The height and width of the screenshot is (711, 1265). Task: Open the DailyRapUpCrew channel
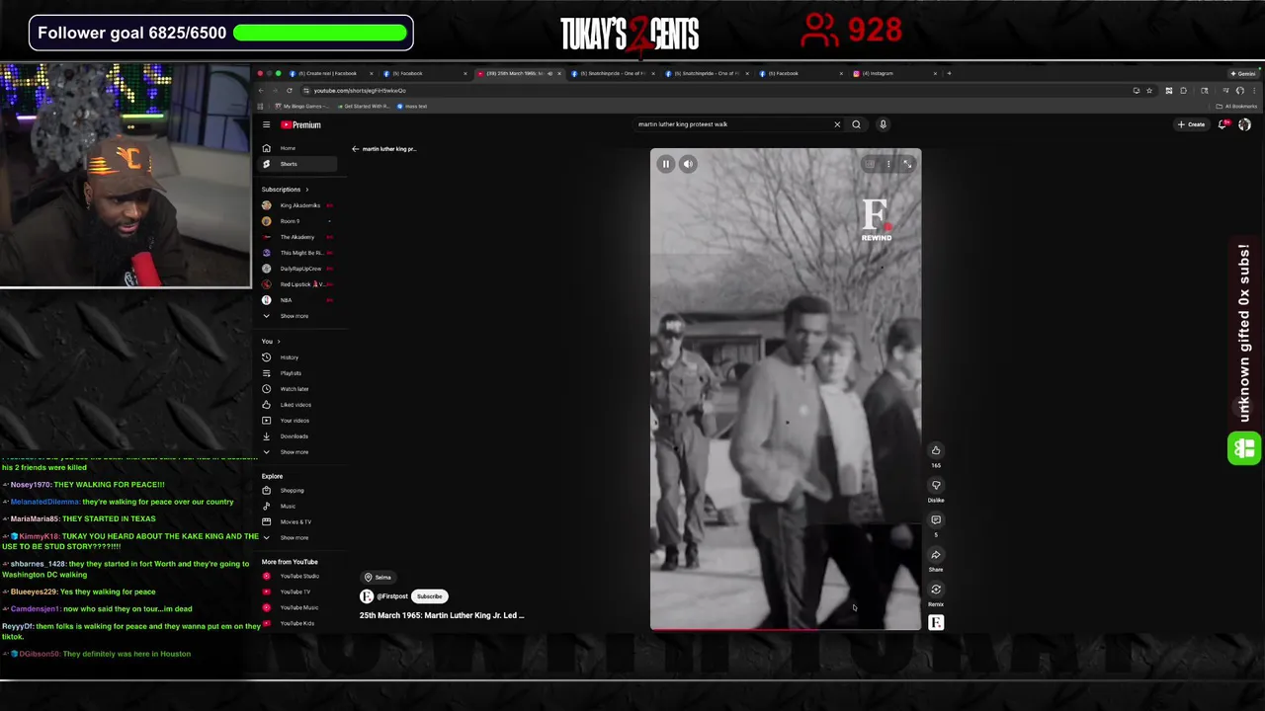(x=299, y=269)
